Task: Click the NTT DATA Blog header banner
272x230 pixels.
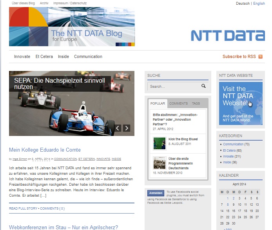Action: [72, 27]
